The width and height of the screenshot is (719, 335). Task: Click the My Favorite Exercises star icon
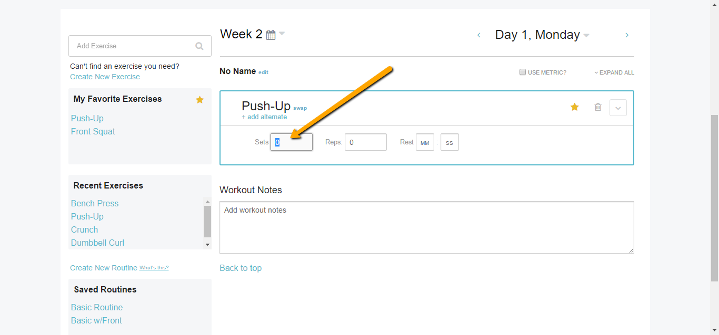click(x=199, y=100)
